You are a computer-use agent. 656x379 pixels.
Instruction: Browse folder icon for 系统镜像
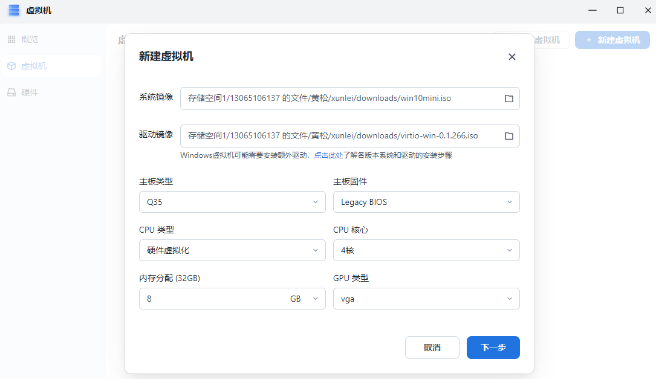coord(508,99)
